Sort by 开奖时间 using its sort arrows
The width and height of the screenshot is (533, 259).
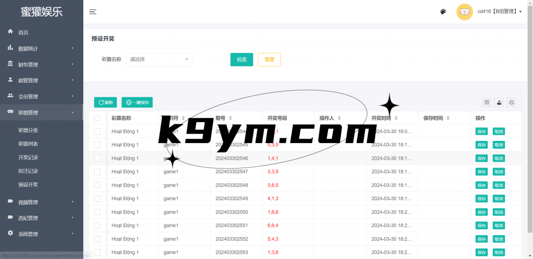click(396, 118)
